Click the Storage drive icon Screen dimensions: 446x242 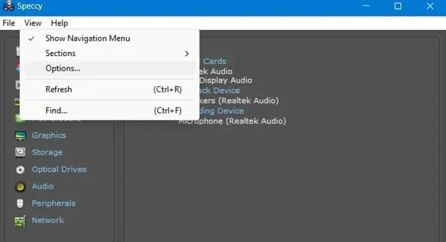20,152
